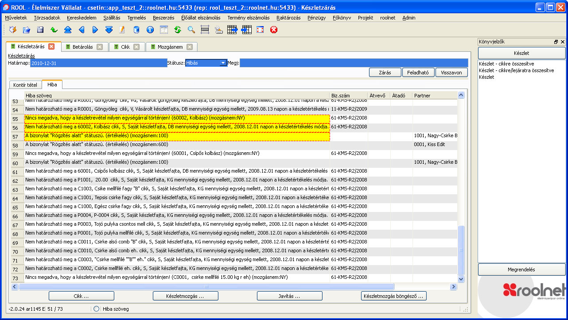Close the Mozgásnem tab
568x320 pixels.
[190, 47]
